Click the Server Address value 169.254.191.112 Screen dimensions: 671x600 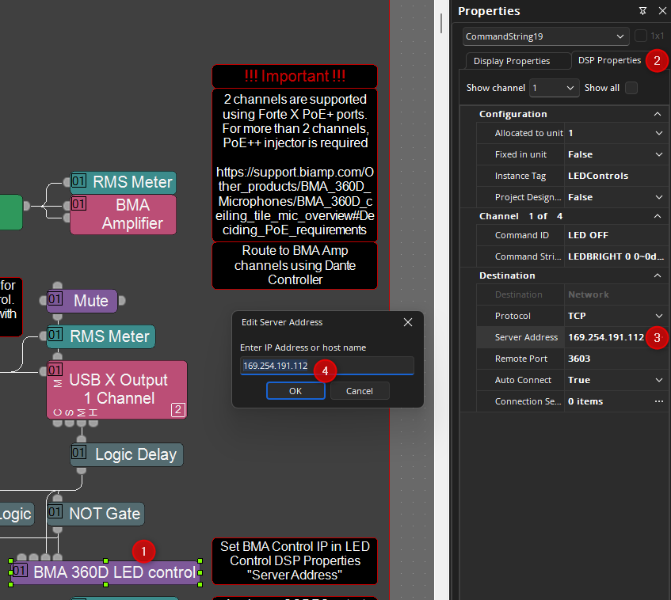[606, 337]
